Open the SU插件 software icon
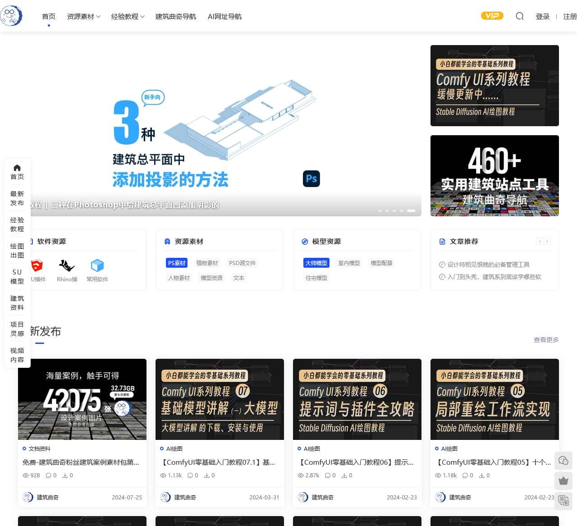 click(37, 265)
